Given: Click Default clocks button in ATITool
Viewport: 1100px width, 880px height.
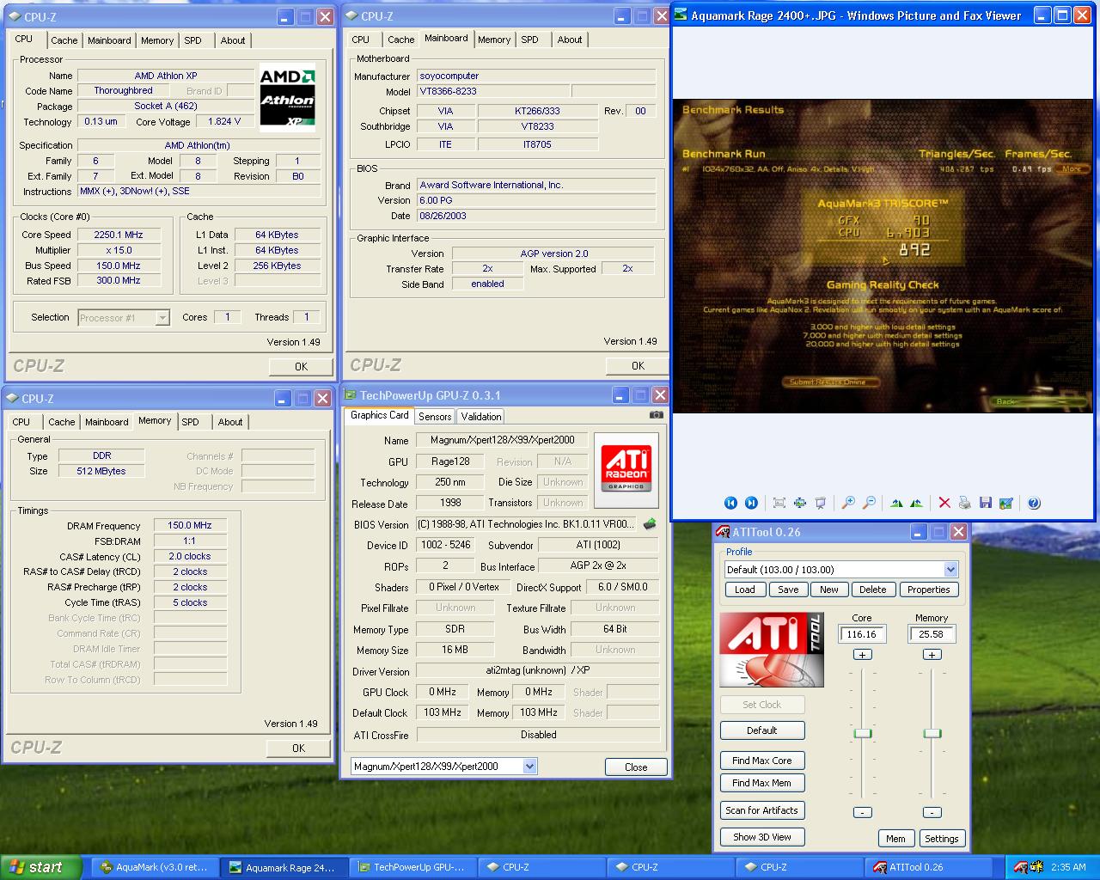Looking at the screenshot, I should point(761,730).
